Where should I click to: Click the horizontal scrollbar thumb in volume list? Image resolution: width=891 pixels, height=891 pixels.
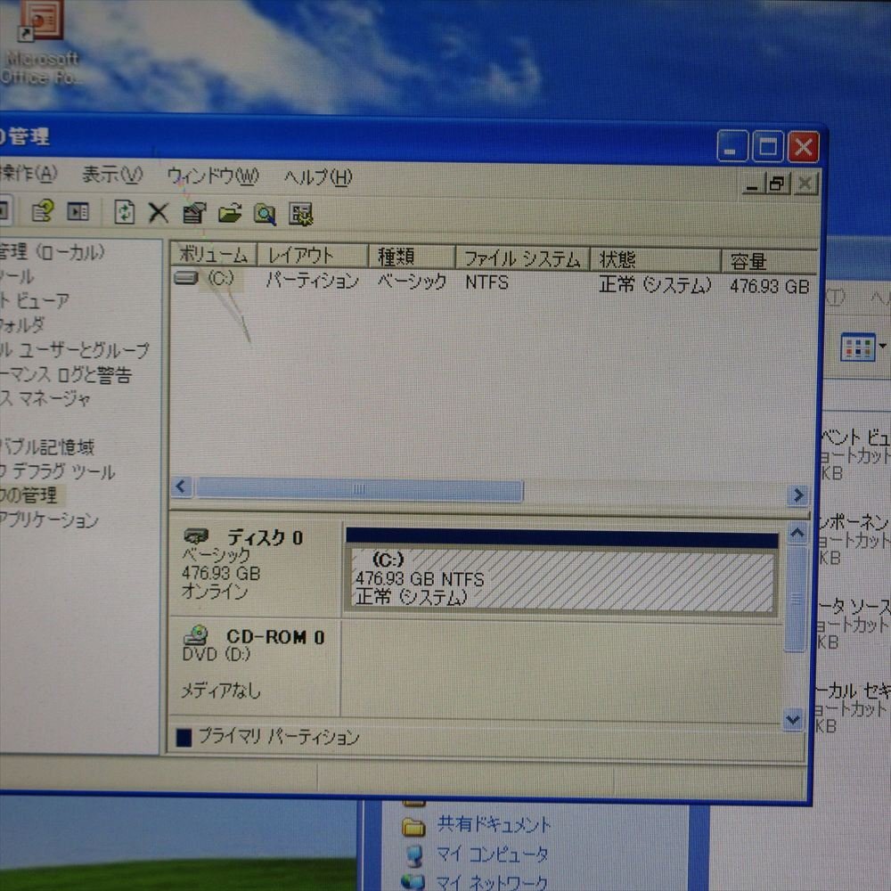(358, 490)
